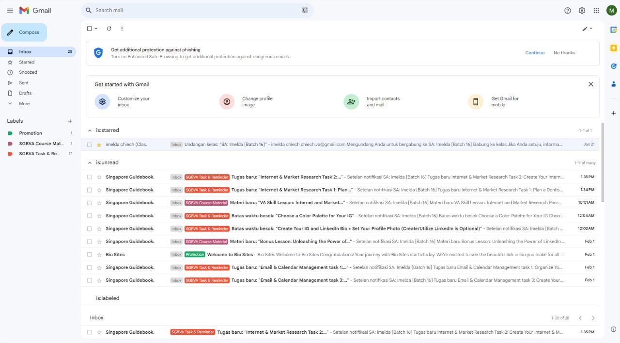The image size is (620, 343).
Task: Tick checkbox for Choose a Color Palette email
Action: tap(89, 215)
